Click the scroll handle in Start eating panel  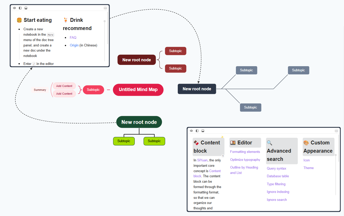pyautogui.click(x=105, y=21)
